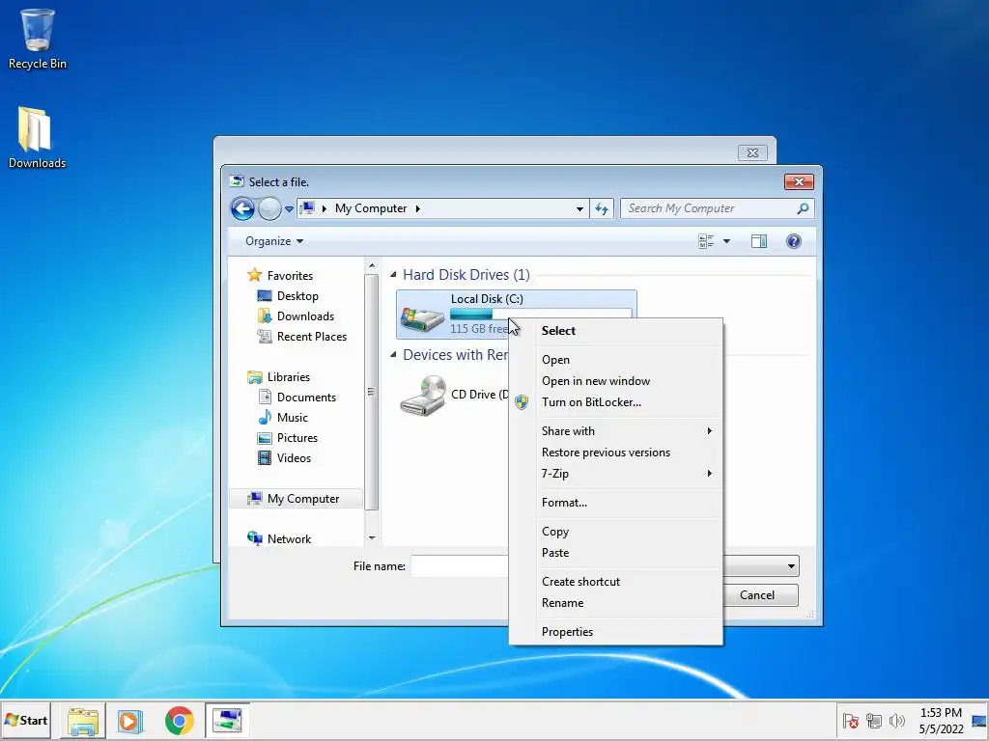Screen dimensions: 989x741
Task: Open the Documents library
Action: [297, 397]
